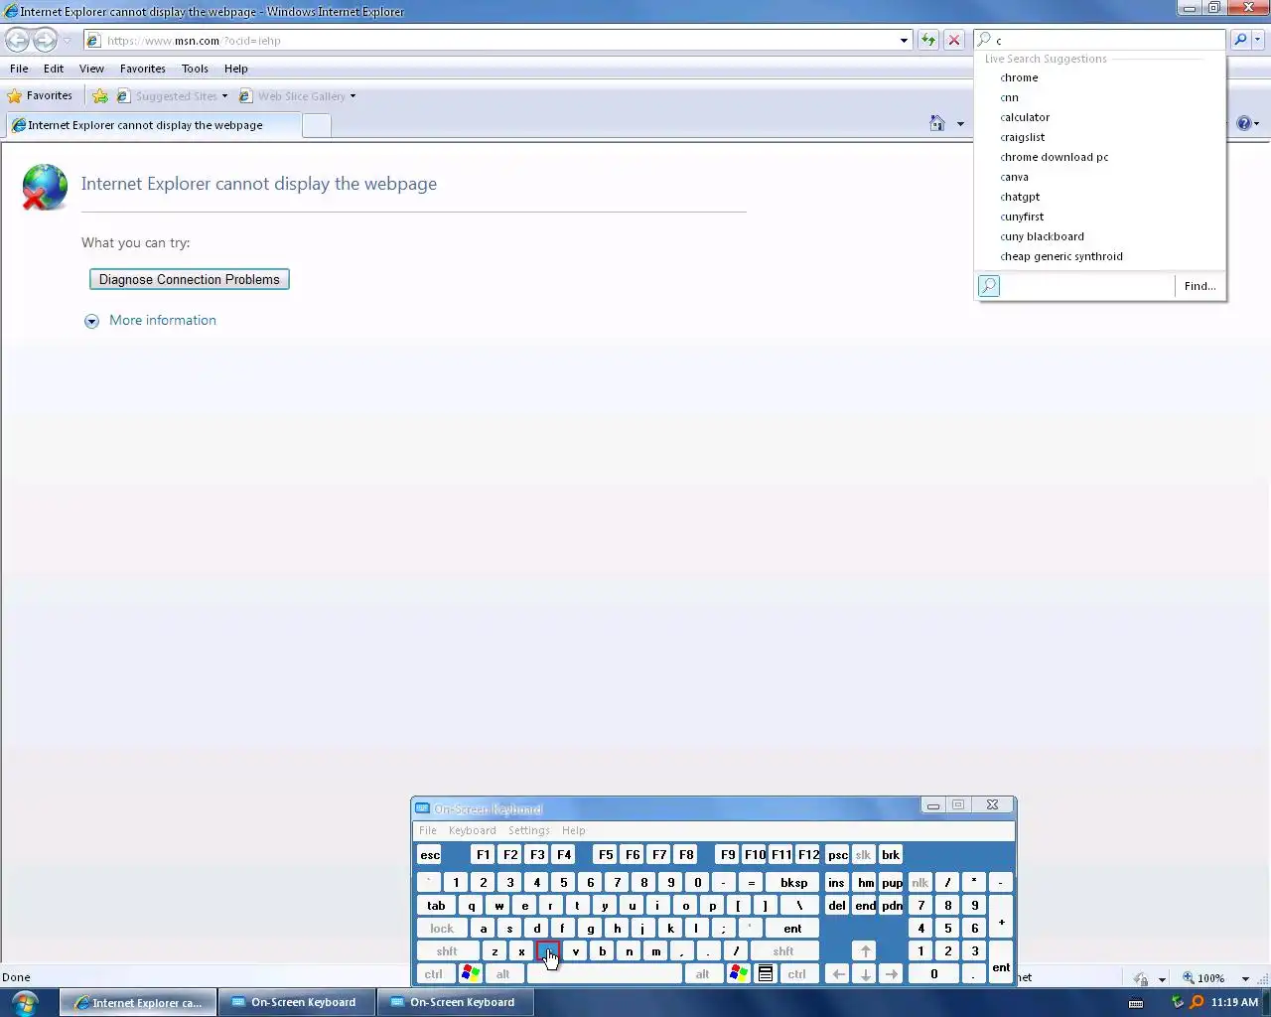Open the More information link

[x=163, y=320]
